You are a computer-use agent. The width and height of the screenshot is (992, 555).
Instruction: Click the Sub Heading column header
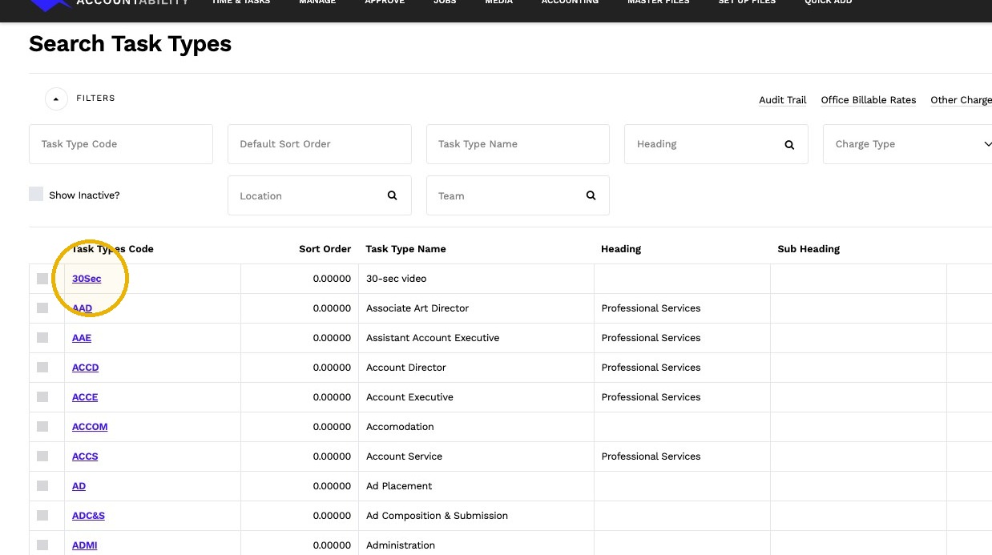pyautogui.click(x=809, y=249)
